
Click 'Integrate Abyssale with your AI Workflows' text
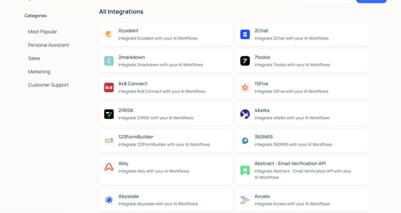[158, 204]
